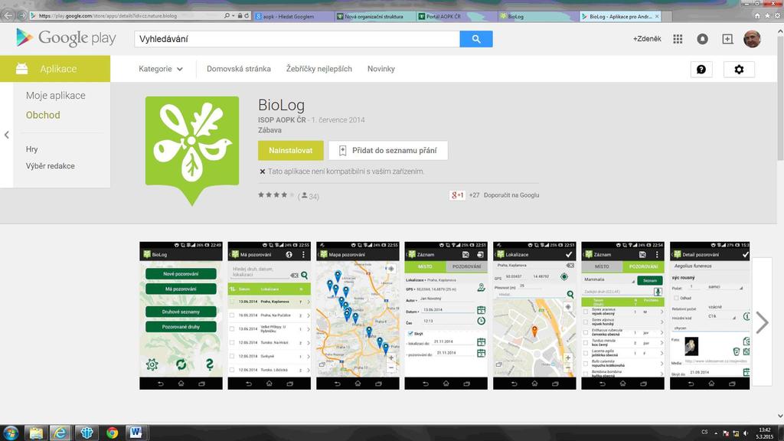The image size is (784, 441).
Task: Click the browser forward arrow
Action: coord(21,15)
